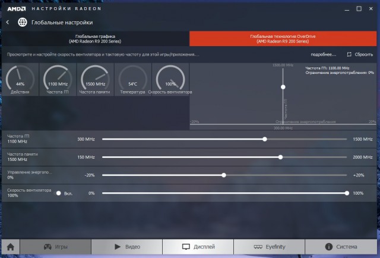Switch to Глобальная технология OverDrive tab

(x=283, y=38)
